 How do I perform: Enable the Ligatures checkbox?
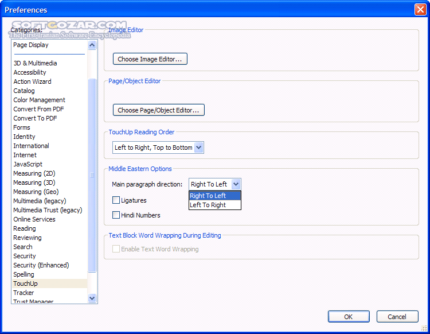click(x=116, y=200)
